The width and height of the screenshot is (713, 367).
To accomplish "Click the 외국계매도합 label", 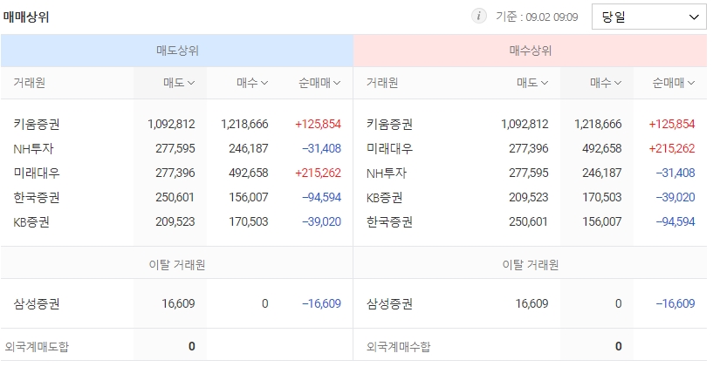I will click(37, 347).
